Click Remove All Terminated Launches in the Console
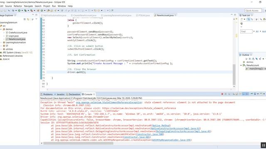The width and height of the screenshot is (266, 149). pyautogui.click(x=229, y=94)
